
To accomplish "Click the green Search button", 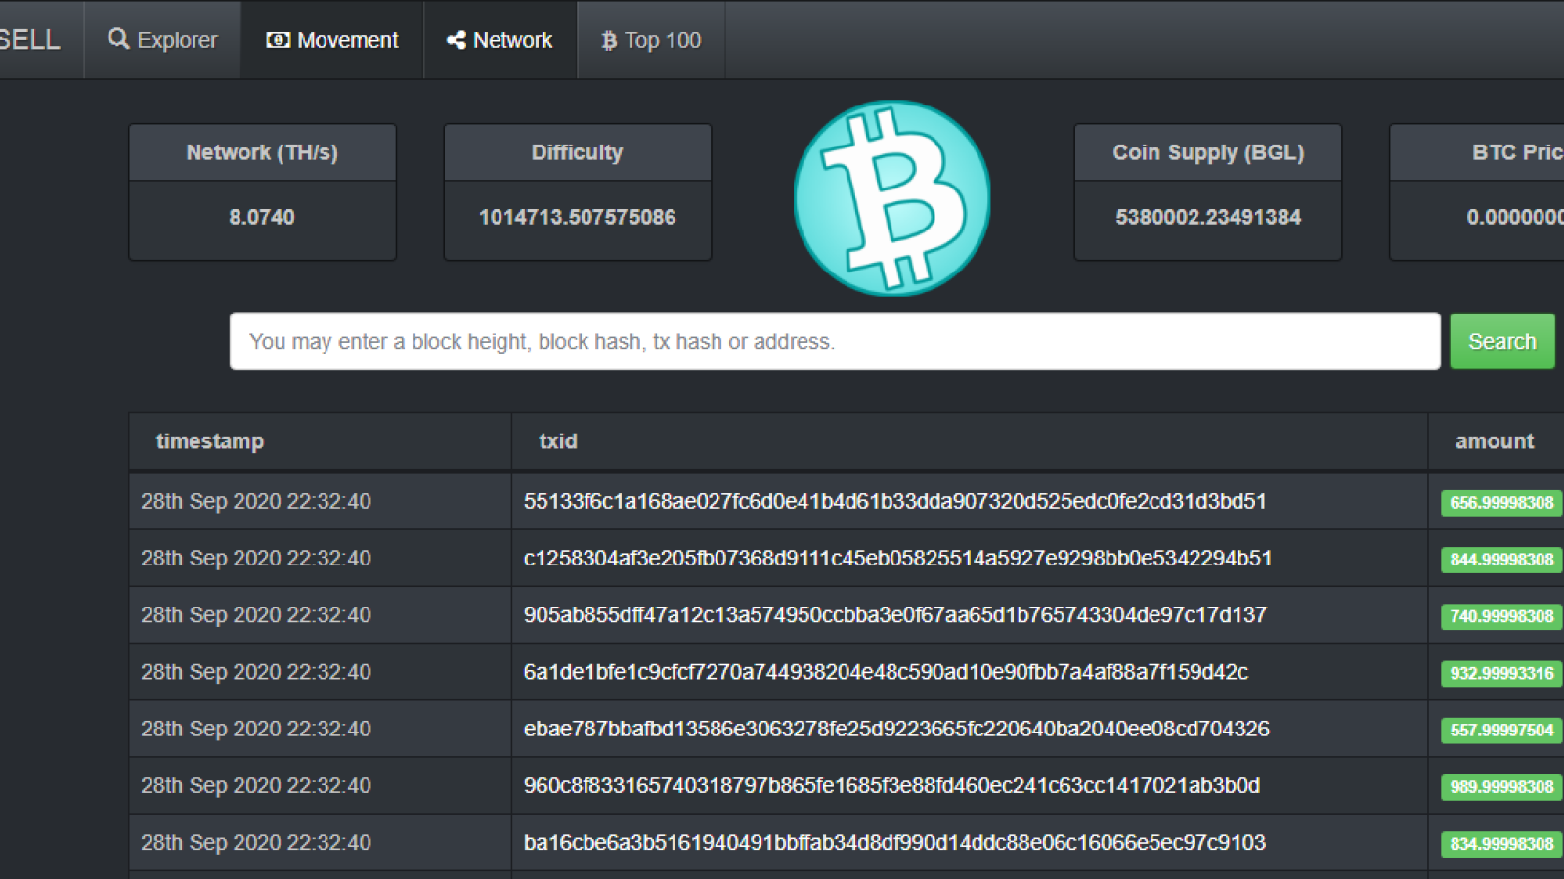I will [1502, 342].
